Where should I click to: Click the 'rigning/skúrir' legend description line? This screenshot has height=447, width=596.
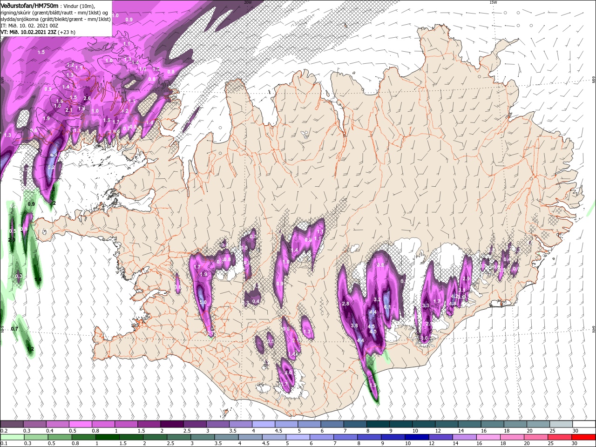click(x=54, y=13)
